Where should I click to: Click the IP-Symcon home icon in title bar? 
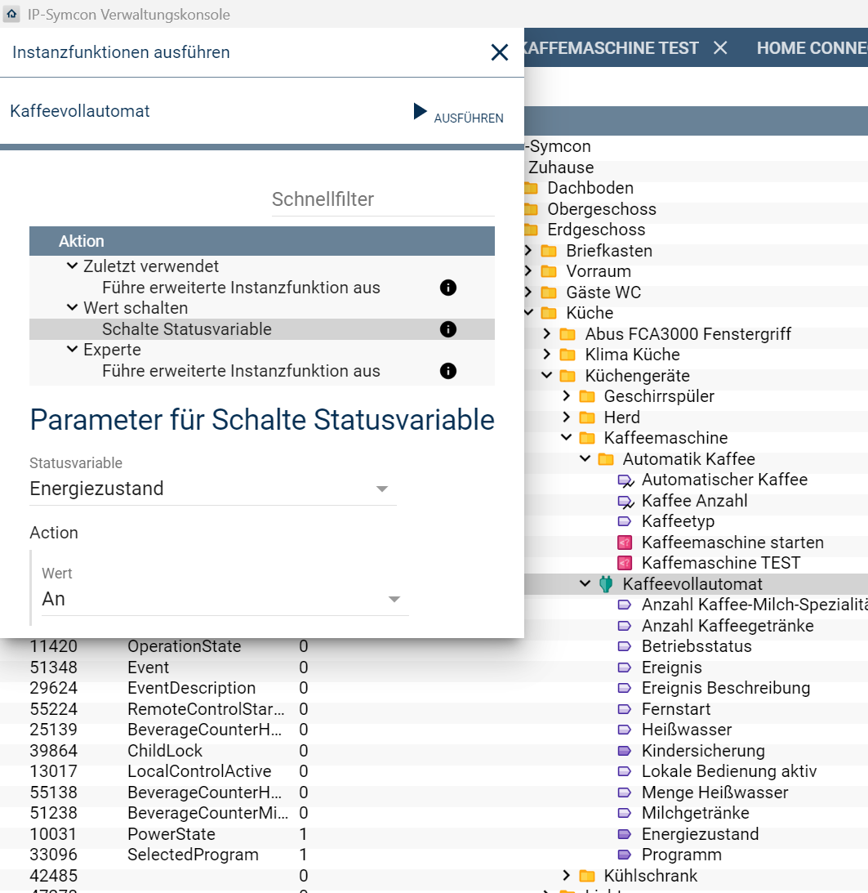11,14
